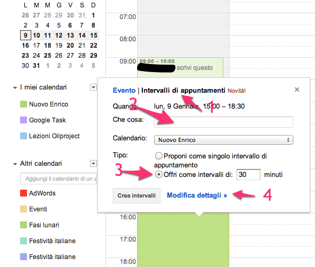Toggle the AdWords red calendar swatch
This screenshot has height=267, width=315.
(x=23, y=193)
